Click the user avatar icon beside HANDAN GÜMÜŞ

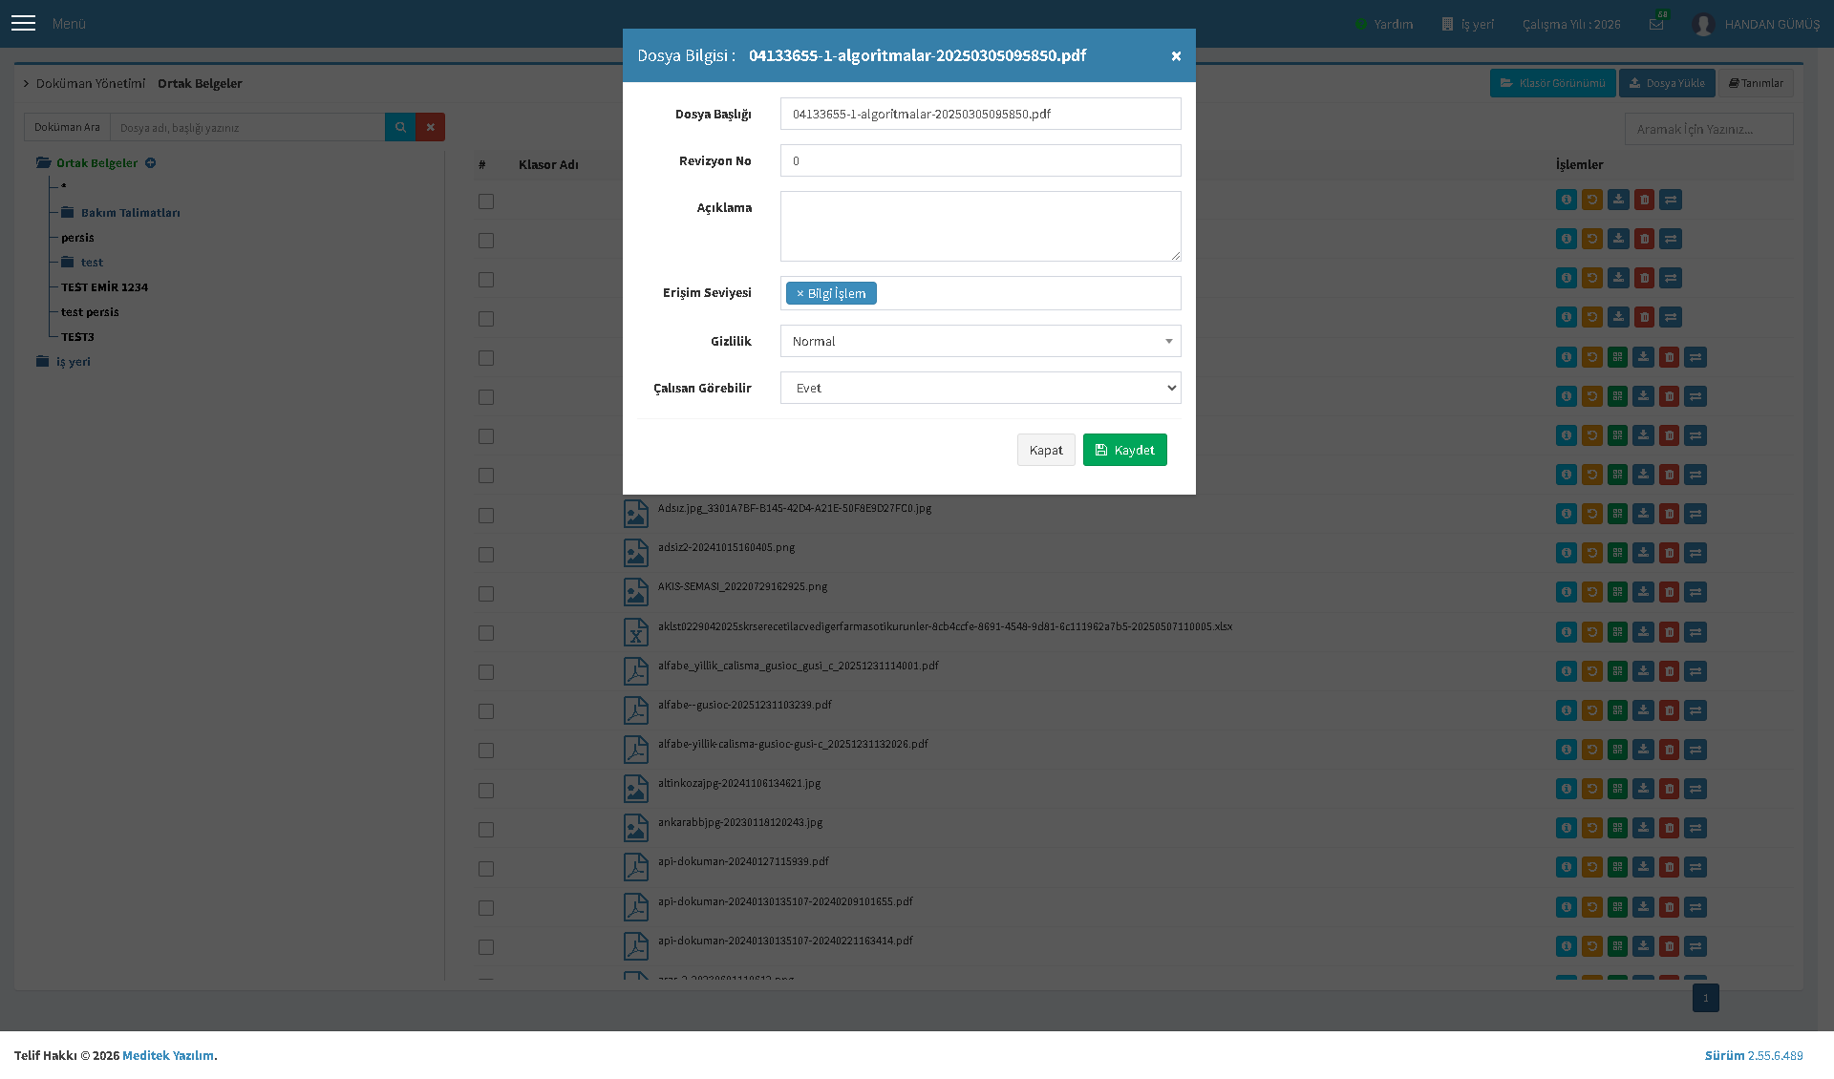pyautogui.click(x=1703, y=24)
